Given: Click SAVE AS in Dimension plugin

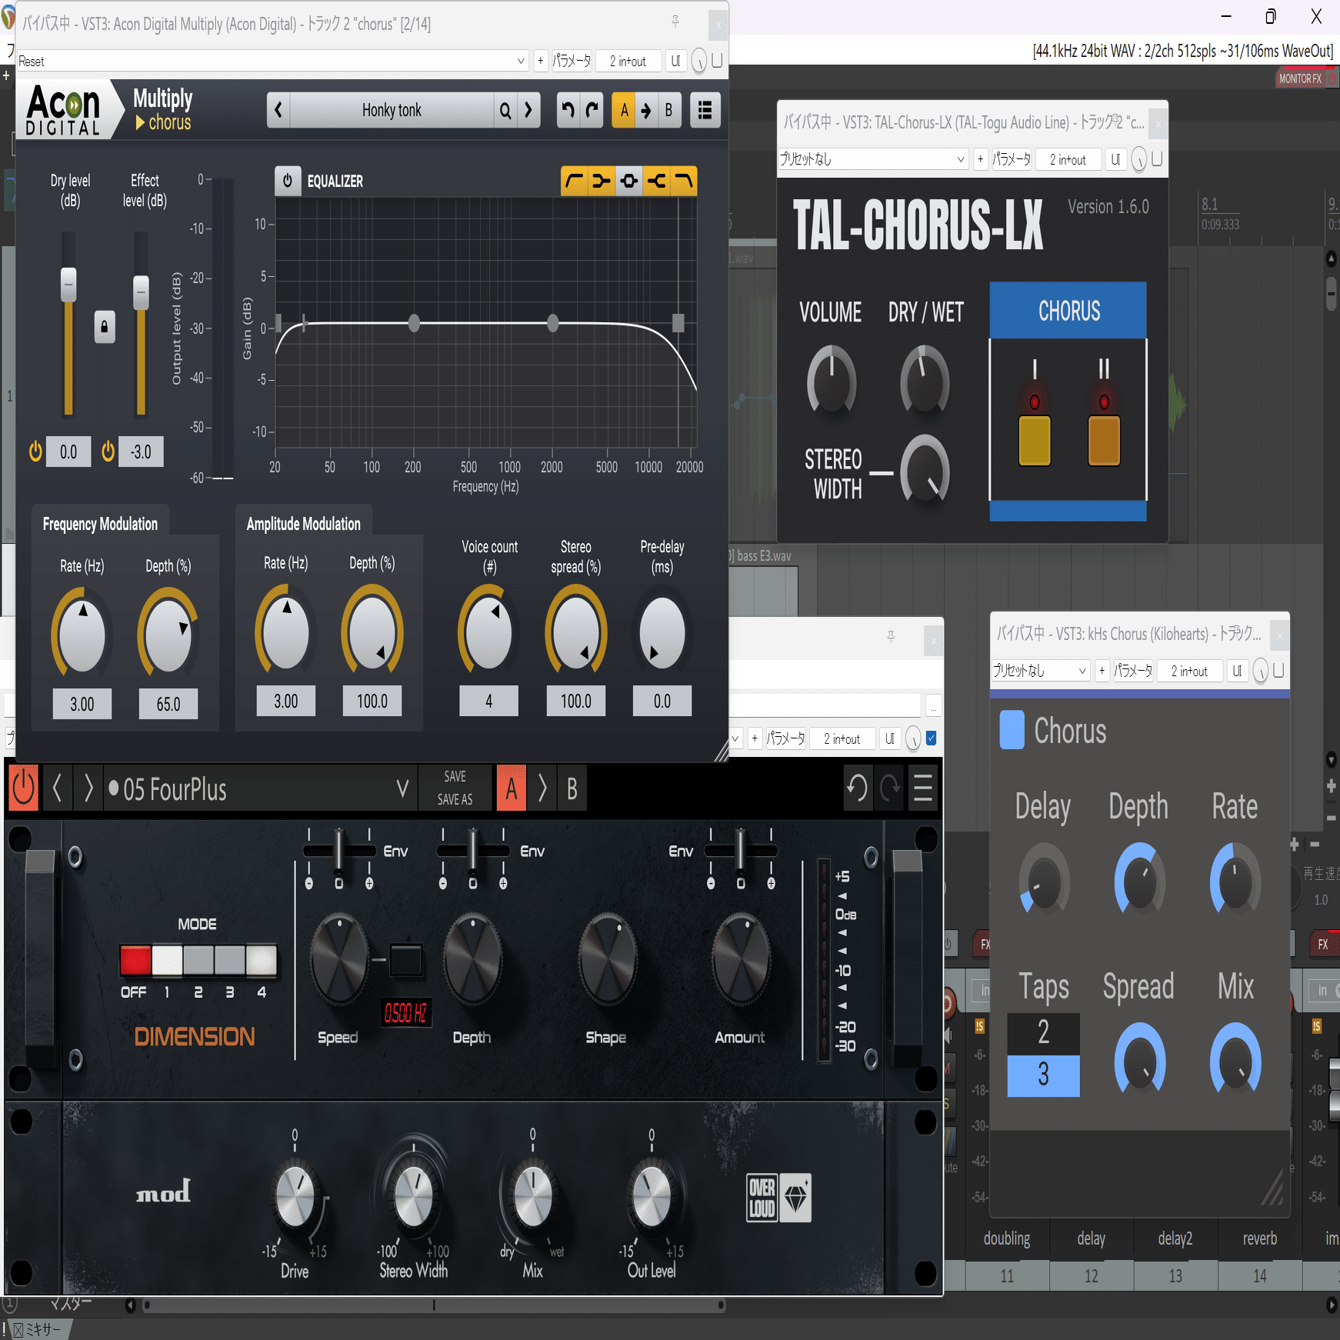Looking at the screenshot, I should tap(455, 800).
